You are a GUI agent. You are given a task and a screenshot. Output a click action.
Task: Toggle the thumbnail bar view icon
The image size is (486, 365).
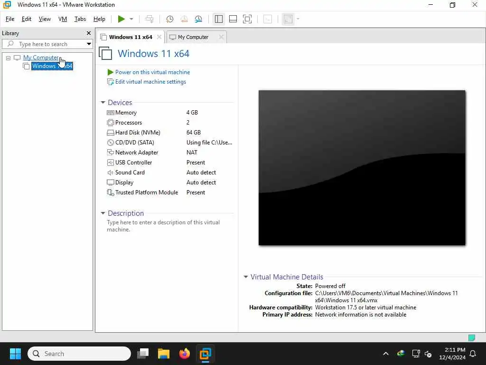click(233, 19)
